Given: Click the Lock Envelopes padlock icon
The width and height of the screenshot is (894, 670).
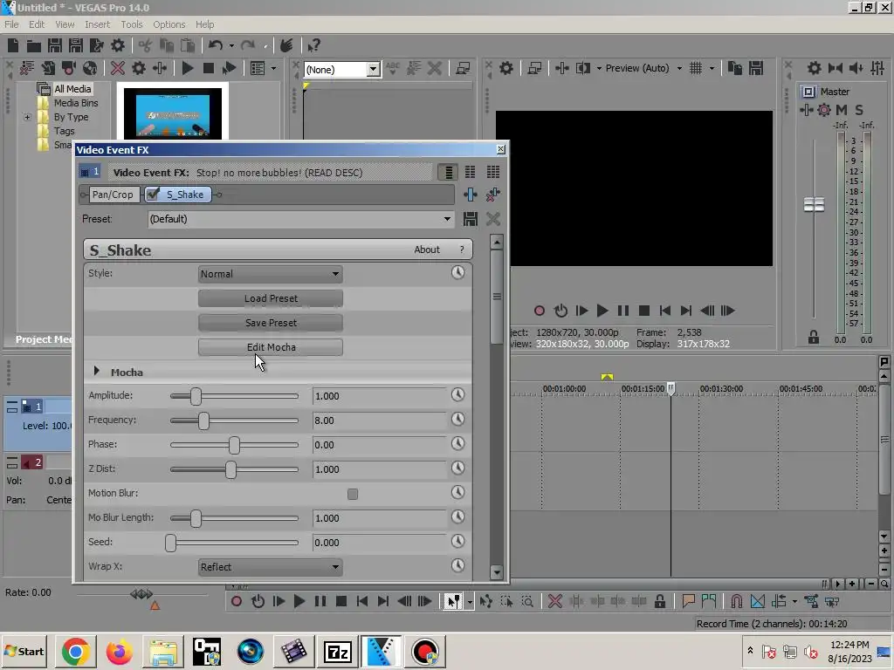Looking at the screenshot, I should pyautogui.click(x=660, y=602).
